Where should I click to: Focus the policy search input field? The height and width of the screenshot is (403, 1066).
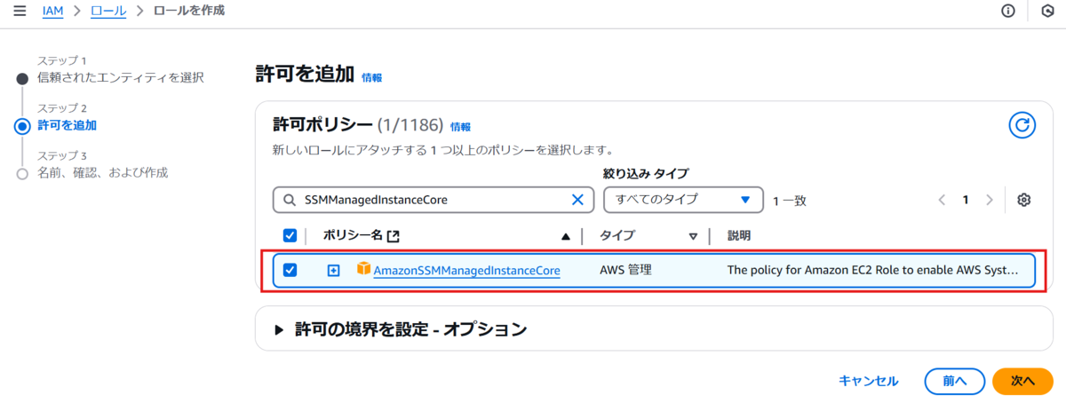point(434,200)
